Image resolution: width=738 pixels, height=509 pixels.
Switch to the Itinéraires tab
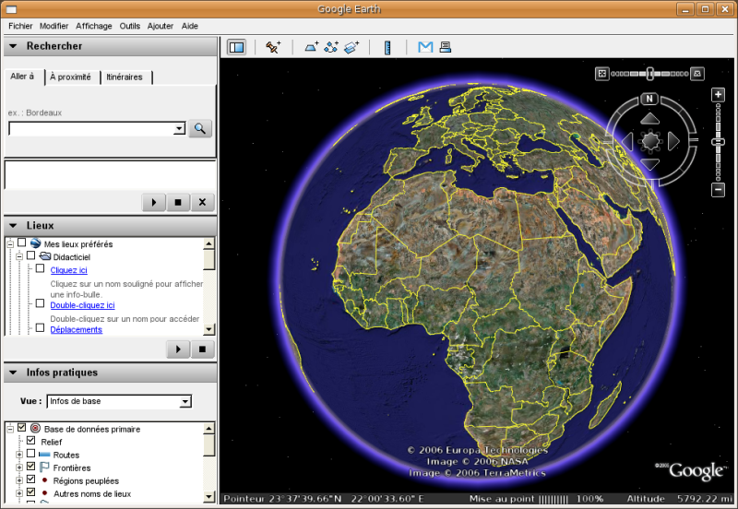pos(125,77)
